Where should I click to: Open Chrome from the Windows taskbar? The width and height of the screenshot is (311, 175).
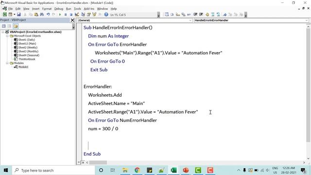137,170
